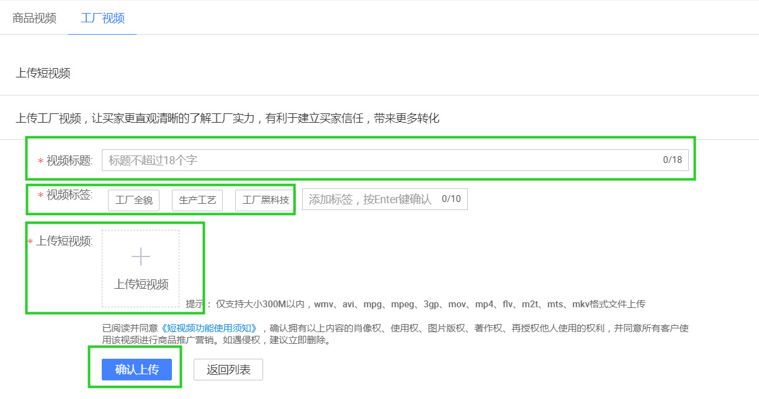Click the 0/18 title character counter

pos(672,160)
